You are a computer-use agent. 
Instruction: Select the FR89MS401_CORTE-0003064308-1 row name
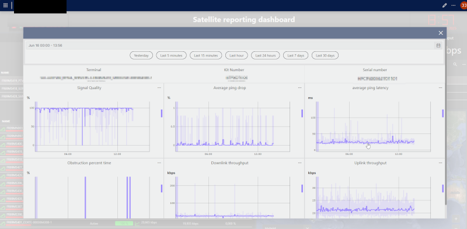(29, 223)
